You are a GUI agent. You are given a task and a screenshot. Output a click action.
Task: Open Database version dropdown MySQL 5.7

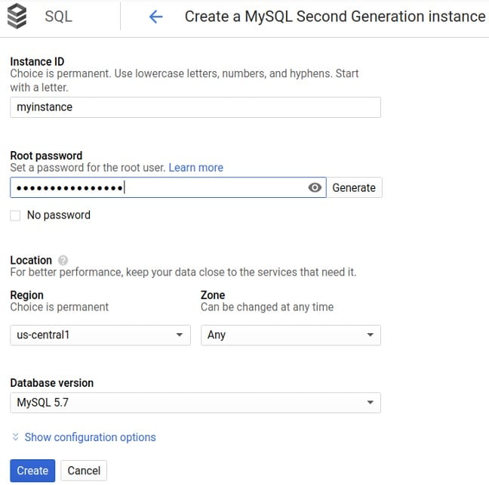(195, 403)
